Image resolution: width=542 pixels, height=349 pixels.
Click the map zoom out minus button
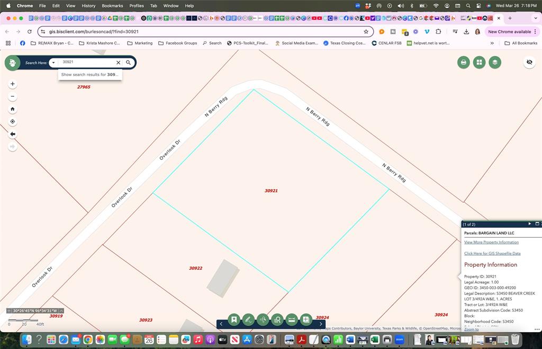point(13,97)
